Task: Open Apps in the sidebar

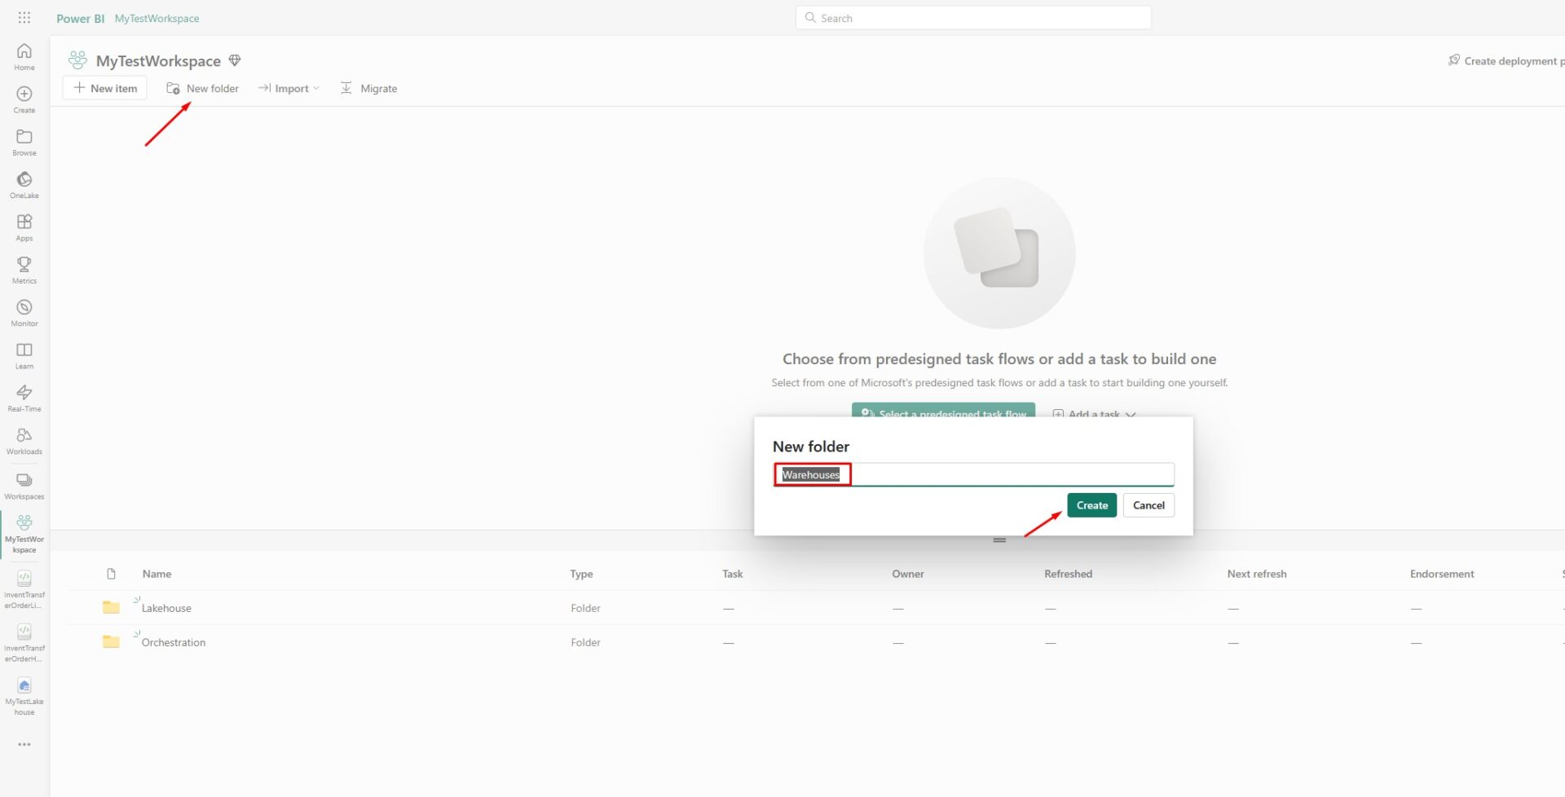Action: [24, 228]
